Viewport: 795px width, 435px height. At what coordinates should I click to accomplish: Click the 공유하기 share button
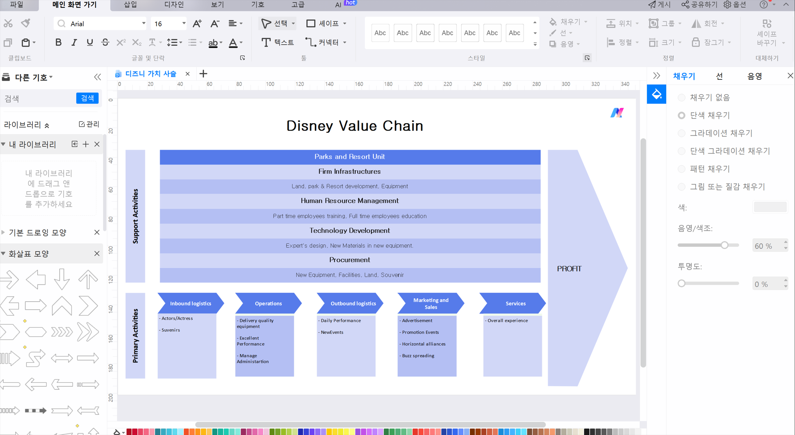click(x=699, y=5)
